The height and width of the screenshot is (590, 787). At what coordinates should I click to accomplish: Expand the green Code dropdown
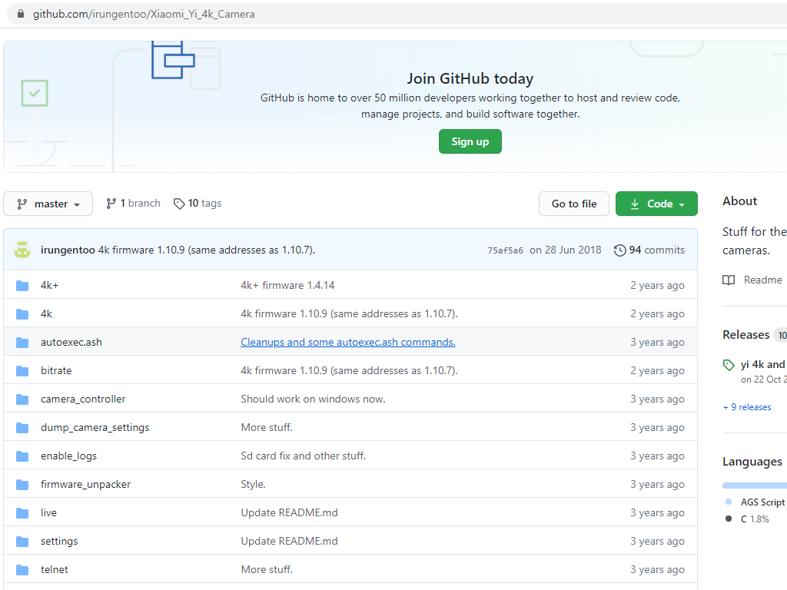(656, 204)
